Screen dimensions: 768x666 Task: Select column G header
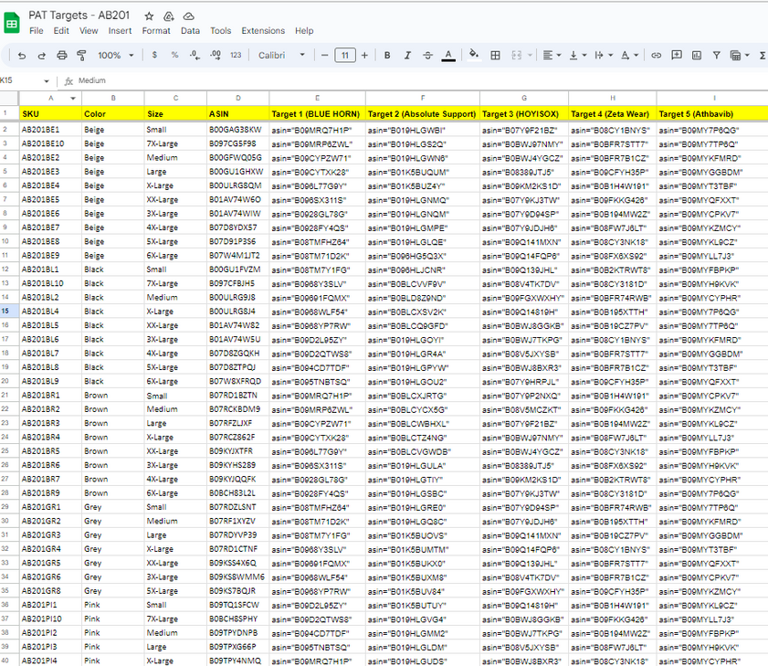click(523, 98)
